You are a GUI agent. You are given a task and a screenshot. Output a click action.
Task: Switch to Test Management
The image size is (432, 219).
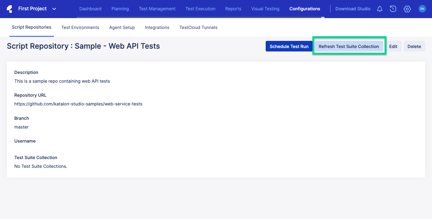click(157, 9)
